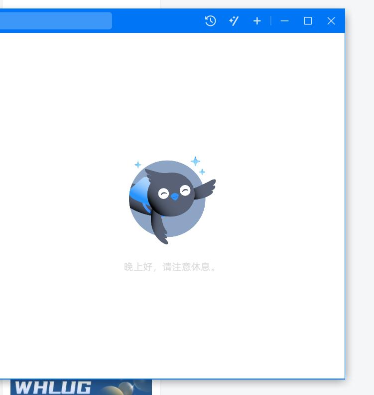
Task: Click the greeting text 晚上好,请注意休息。
Action: click(170, 267)
